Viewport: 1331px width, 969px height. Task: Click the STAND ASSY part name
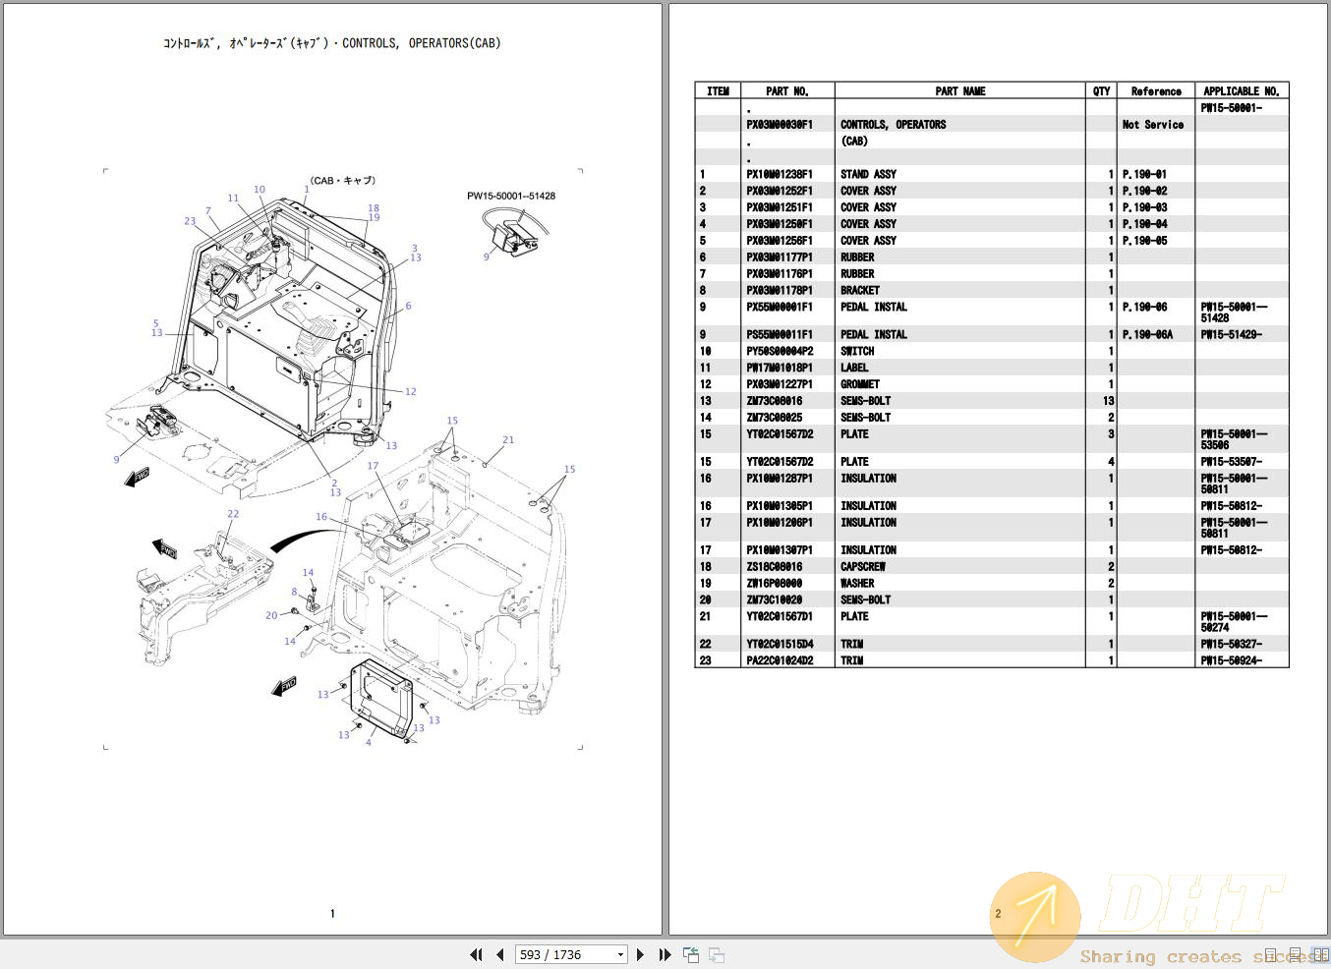coord(869,175)
